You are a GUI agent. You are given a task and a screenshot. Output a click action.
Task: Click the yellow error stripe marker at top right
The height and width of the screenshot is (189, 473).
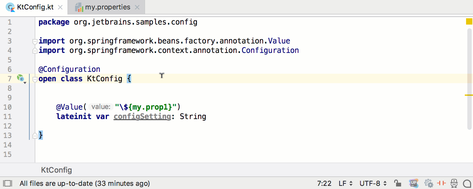click(469, 21)
